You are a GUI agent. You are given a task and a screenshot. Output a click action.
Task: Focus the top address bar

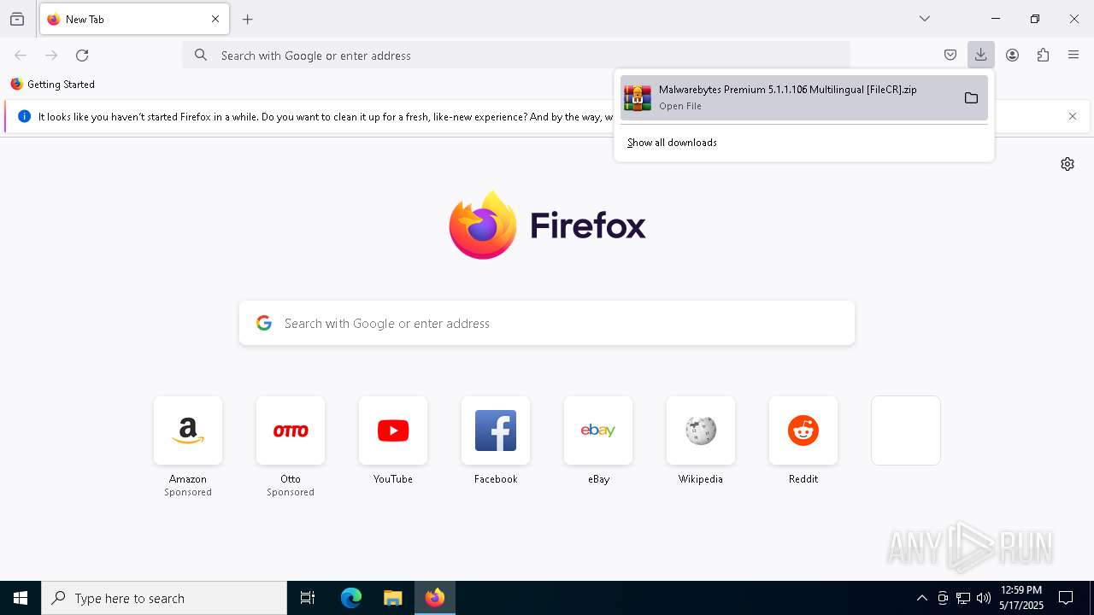[x=516, y=56]
